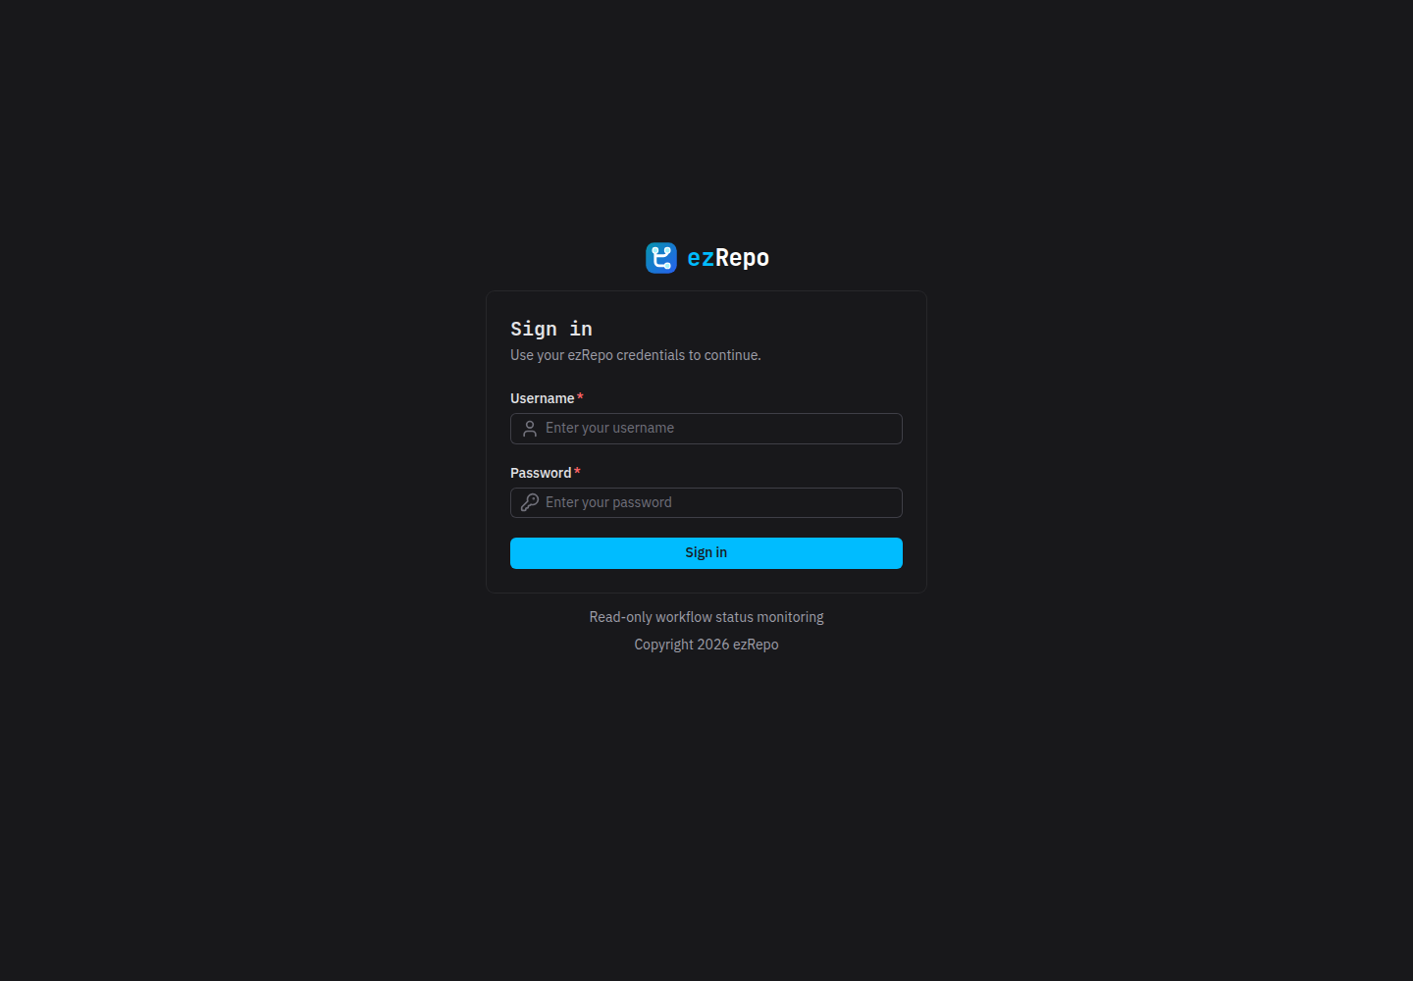Click "Use your ezRepo credentials to continue." text

pyautogui.click(x=636, y=355)
